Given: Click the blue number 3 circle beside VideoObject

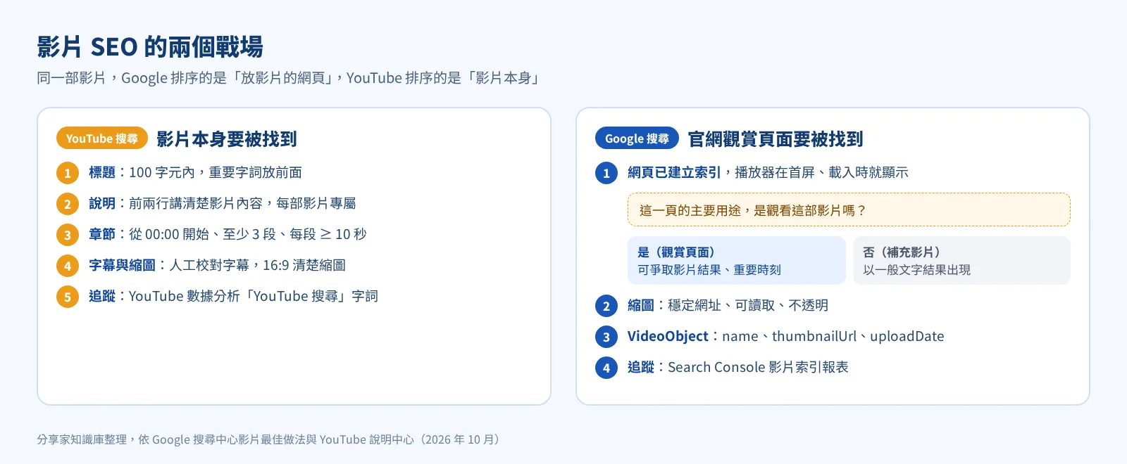Looking at the screenshot, I should click(x=606, y=337).
